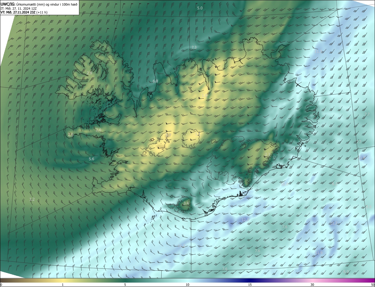375x287 pixels.
Task: Click the '11.9' value in the southeast ocean
Action: 319,253
